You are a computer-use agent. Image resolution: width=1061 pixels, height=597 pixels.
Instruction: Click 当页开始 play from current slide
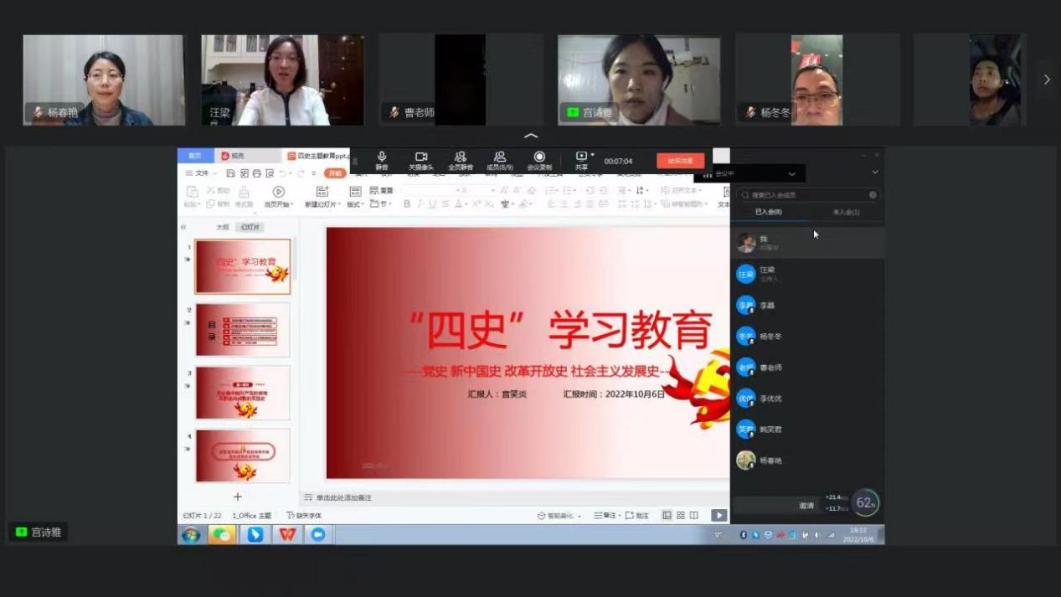[x=278, y=193]
